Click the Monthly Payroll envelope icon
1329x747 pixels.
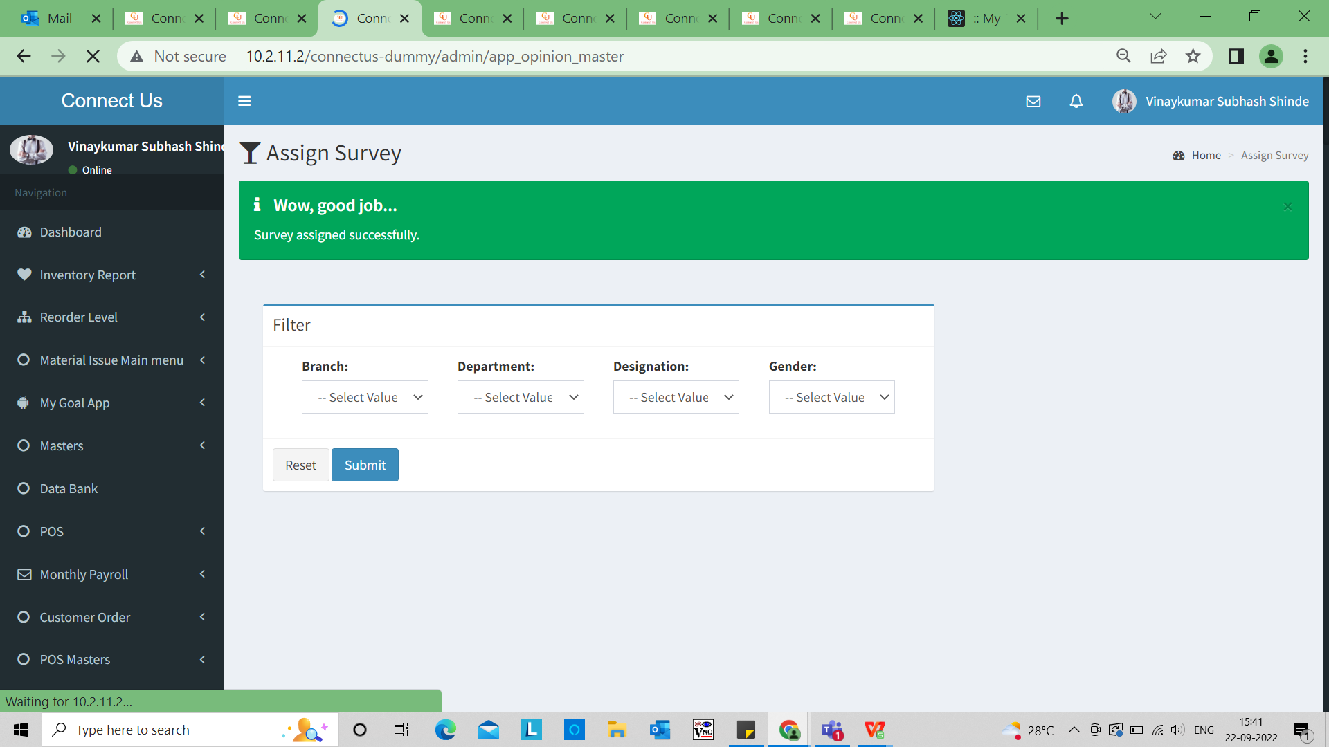pos(24,574)
